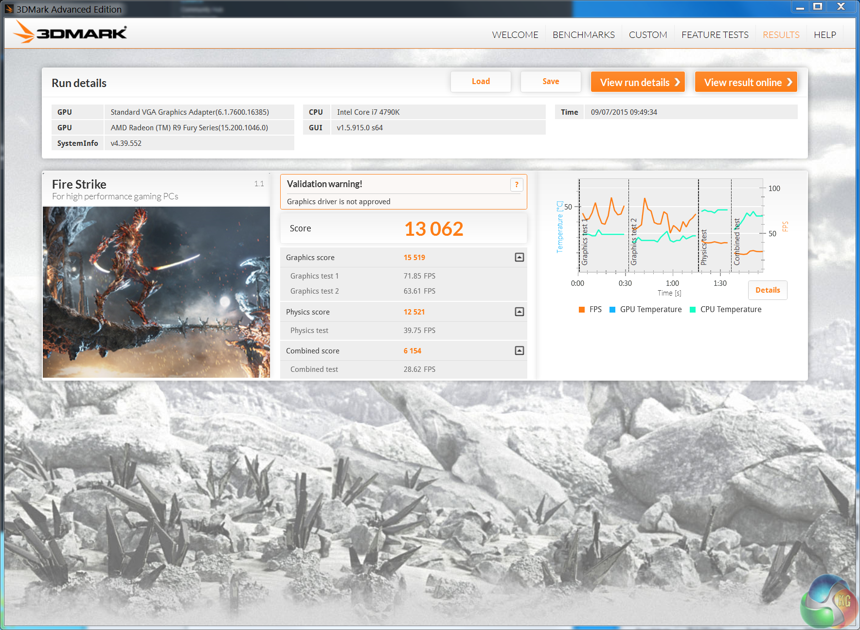Click the validation warning help question mark
The image size is (860, 630).
516,185
